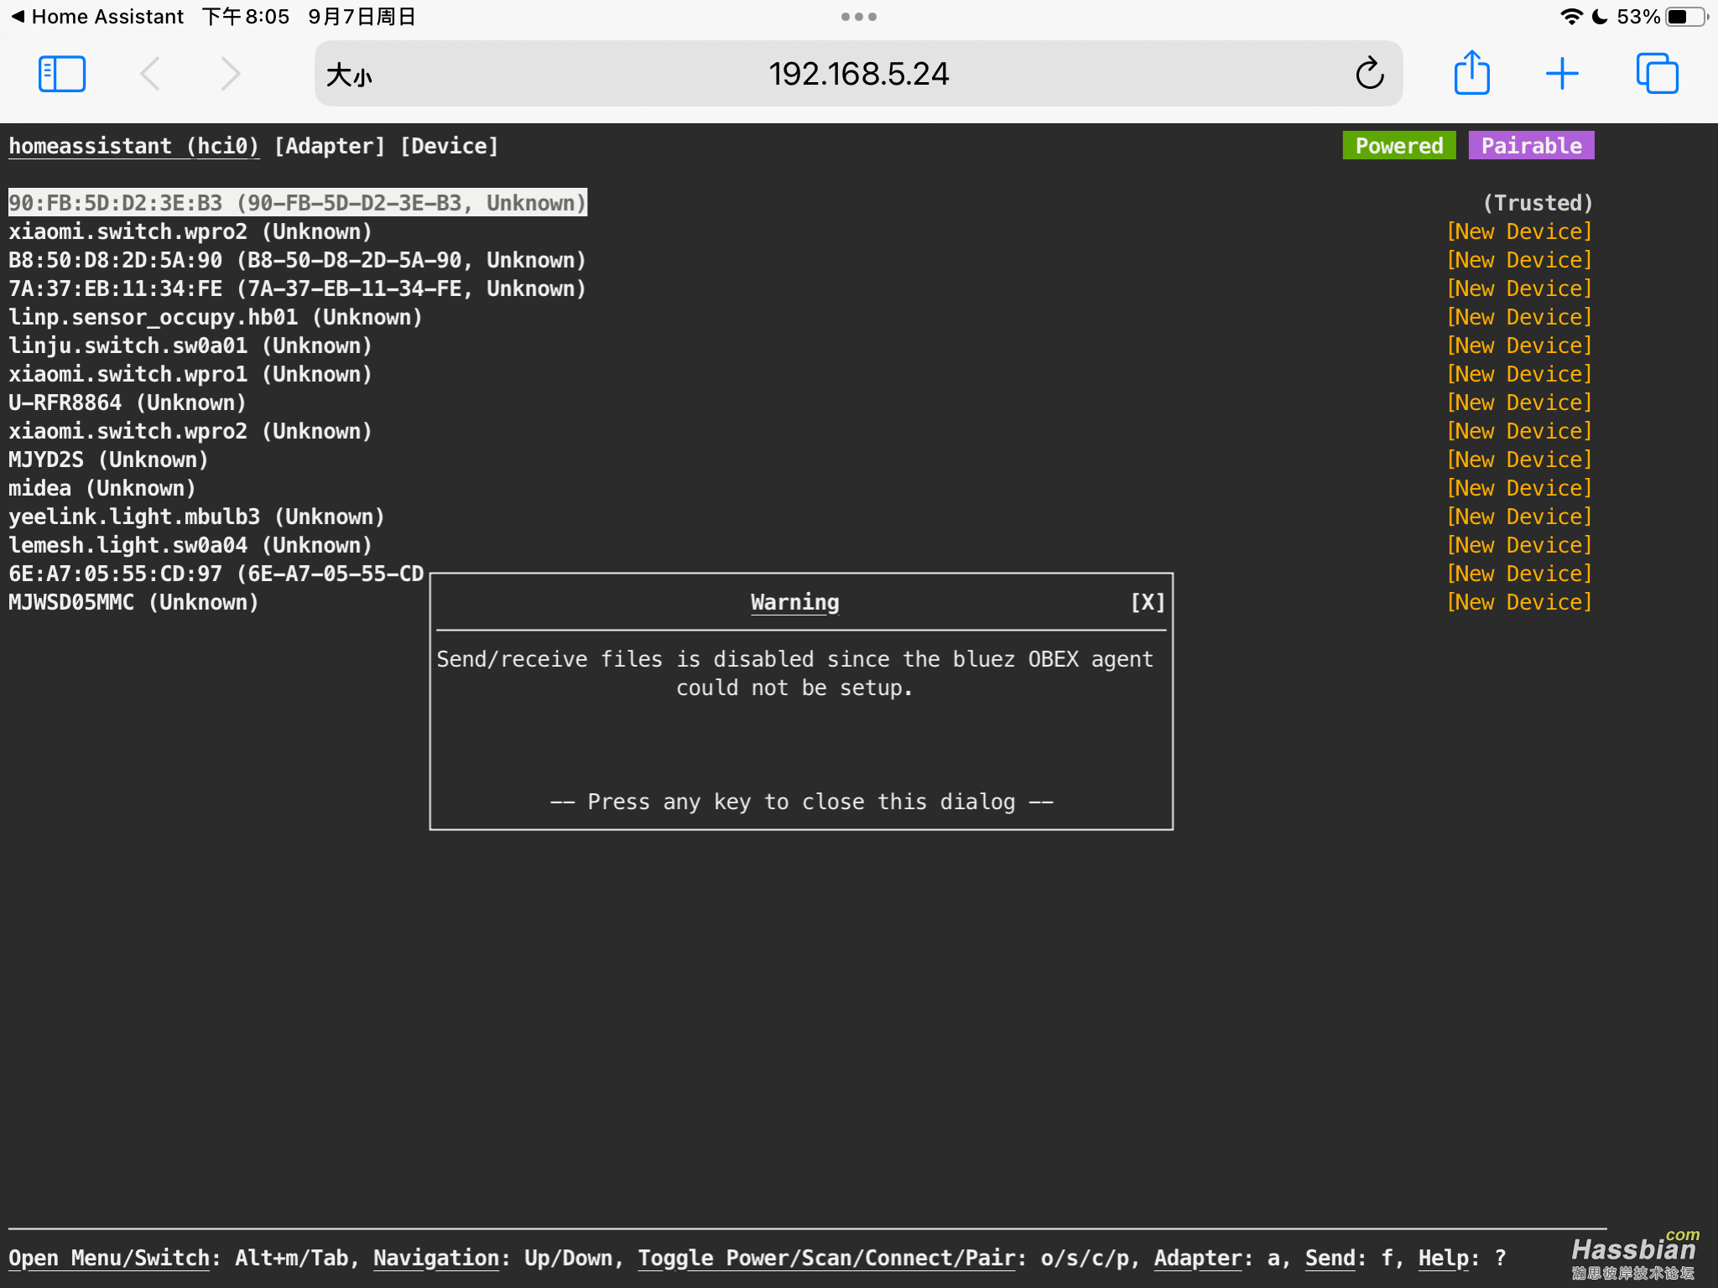1718x1288 pixels.
Task: Reload the page 192.168.5.24
Action: 1369,74
